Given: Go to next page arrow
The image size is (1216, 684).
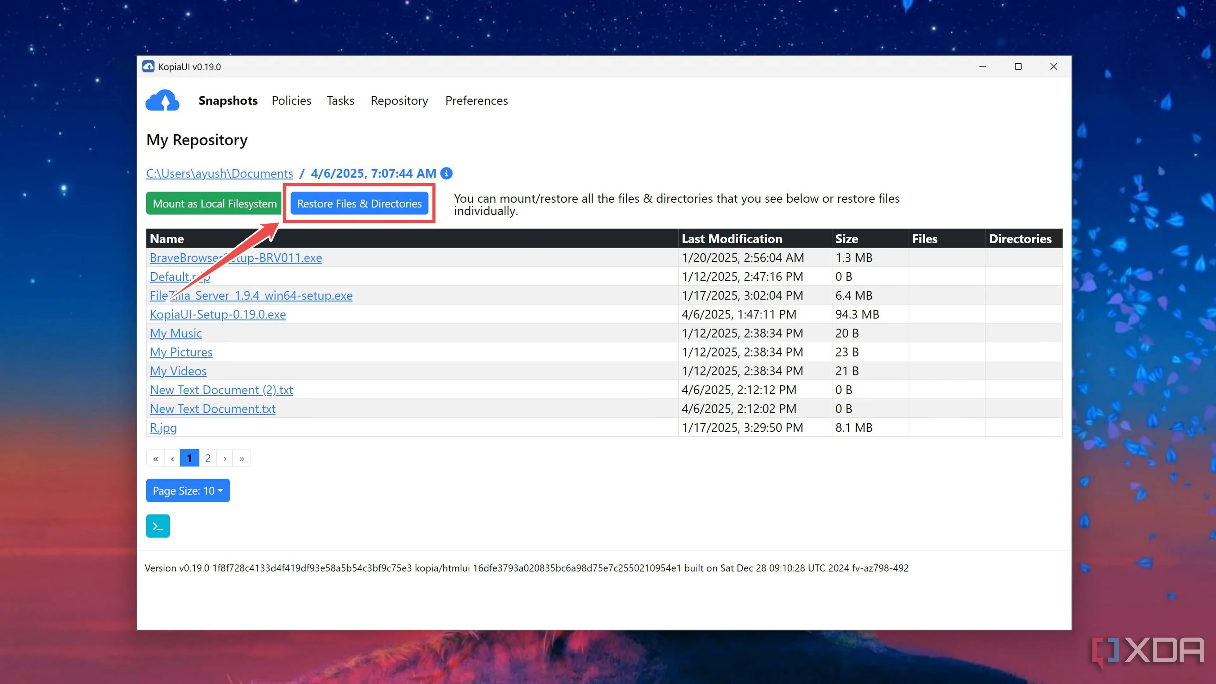Looking at the screenshot, I should (225, 458).
